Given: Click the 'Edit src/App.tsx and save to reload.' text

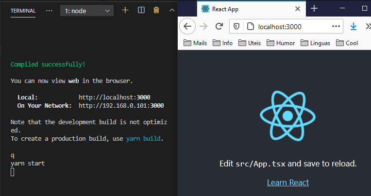Looking at the screenshot, I should (x=288, y=163).
